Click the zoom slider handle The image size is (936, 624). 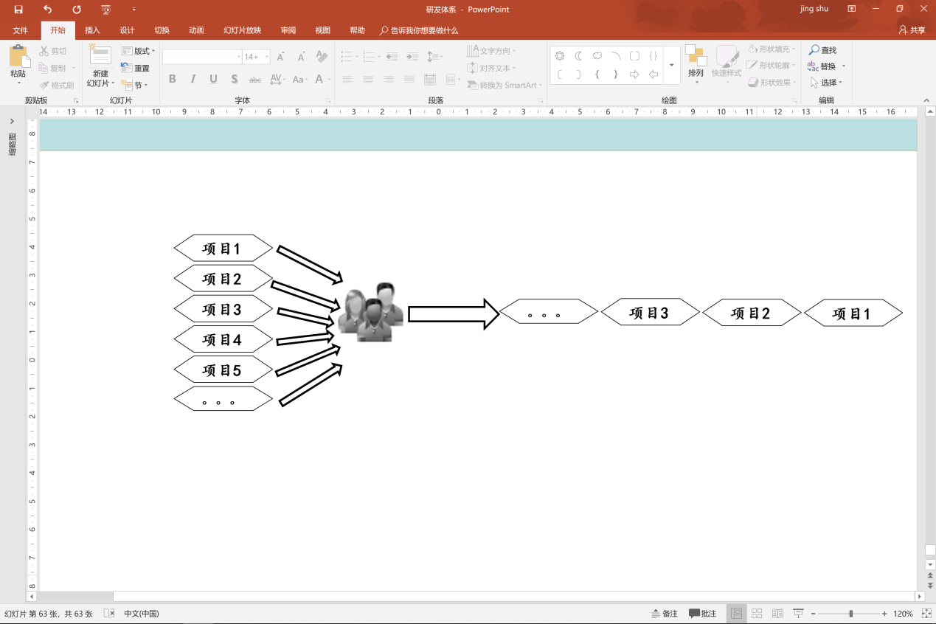[850, 614]
